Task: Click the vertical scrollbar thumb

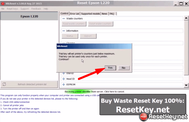Action: 186,48
